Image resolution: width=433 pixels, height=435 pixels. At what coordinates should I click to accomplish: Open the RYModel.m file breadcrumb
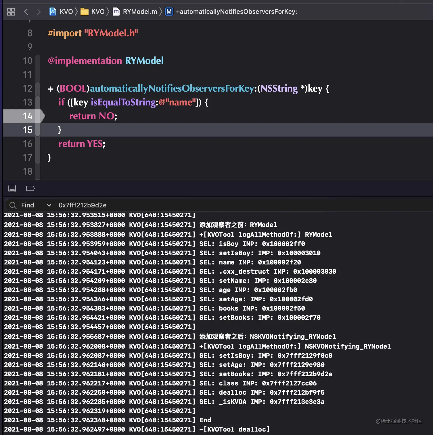tap(140, 12)
